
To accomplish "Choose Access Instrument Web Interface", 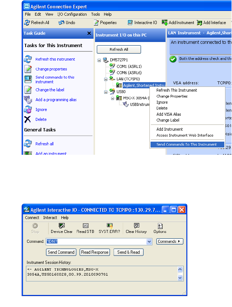I will pos(187,135).
